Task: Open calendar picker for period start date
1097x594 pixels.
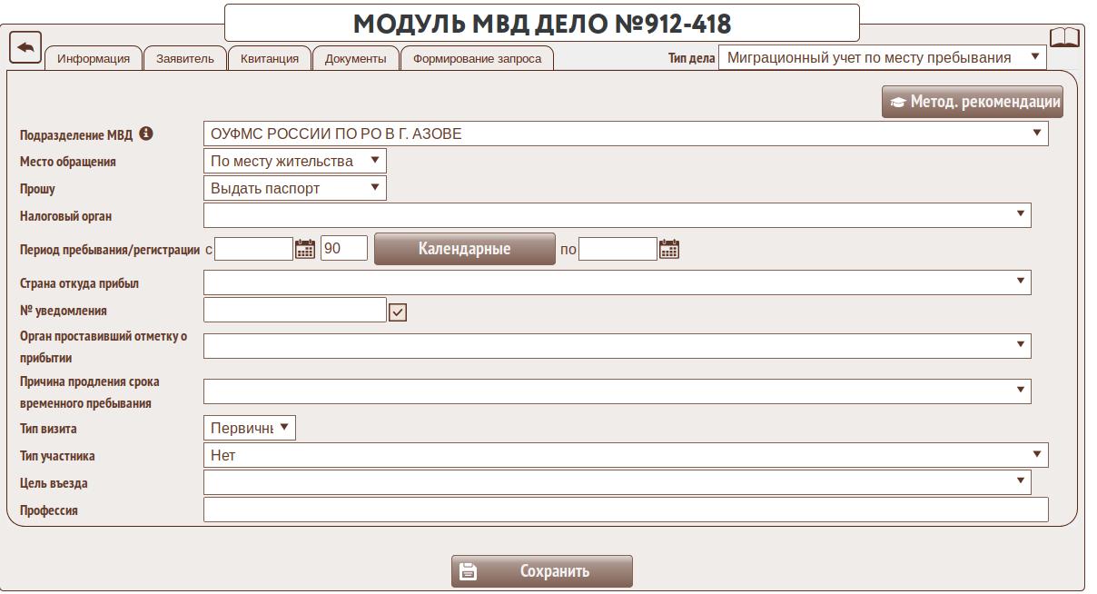Action: click(x=305, y=249)
